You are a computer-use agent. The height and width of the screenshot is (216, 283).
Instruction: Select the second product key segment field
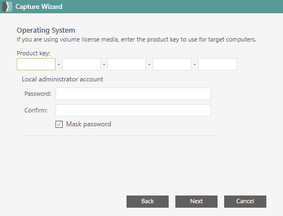tap(82, 64)
